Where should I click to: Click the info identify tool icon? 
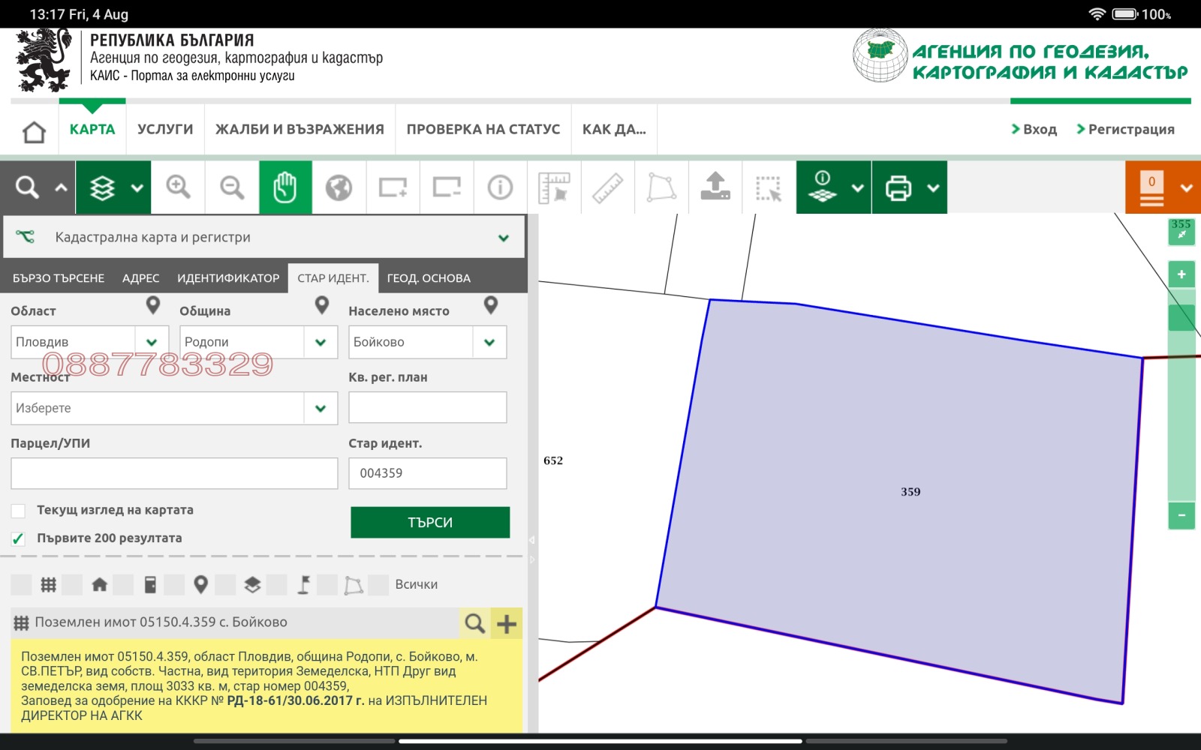(x=500, y=187)
